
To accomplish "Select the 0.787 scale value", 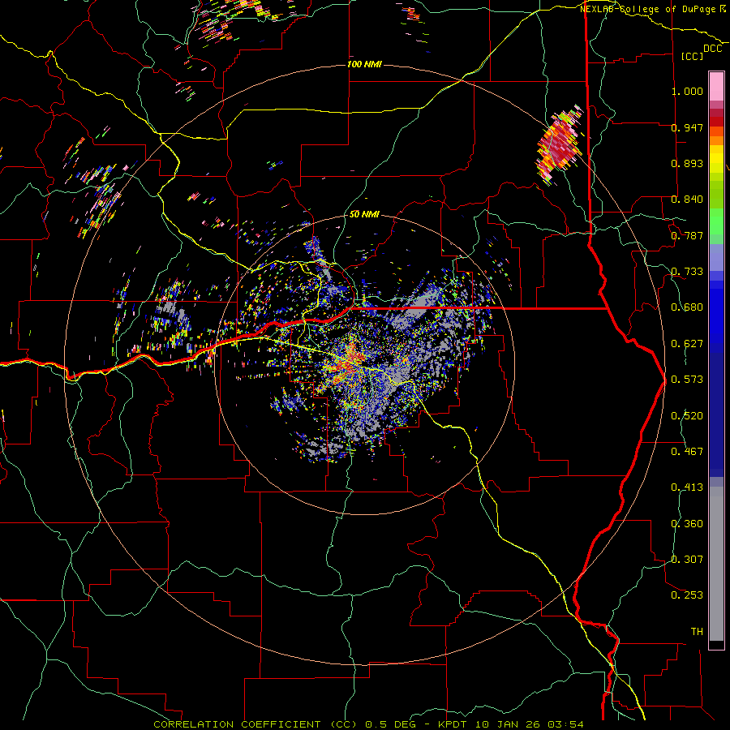I will tap(687, 235).
